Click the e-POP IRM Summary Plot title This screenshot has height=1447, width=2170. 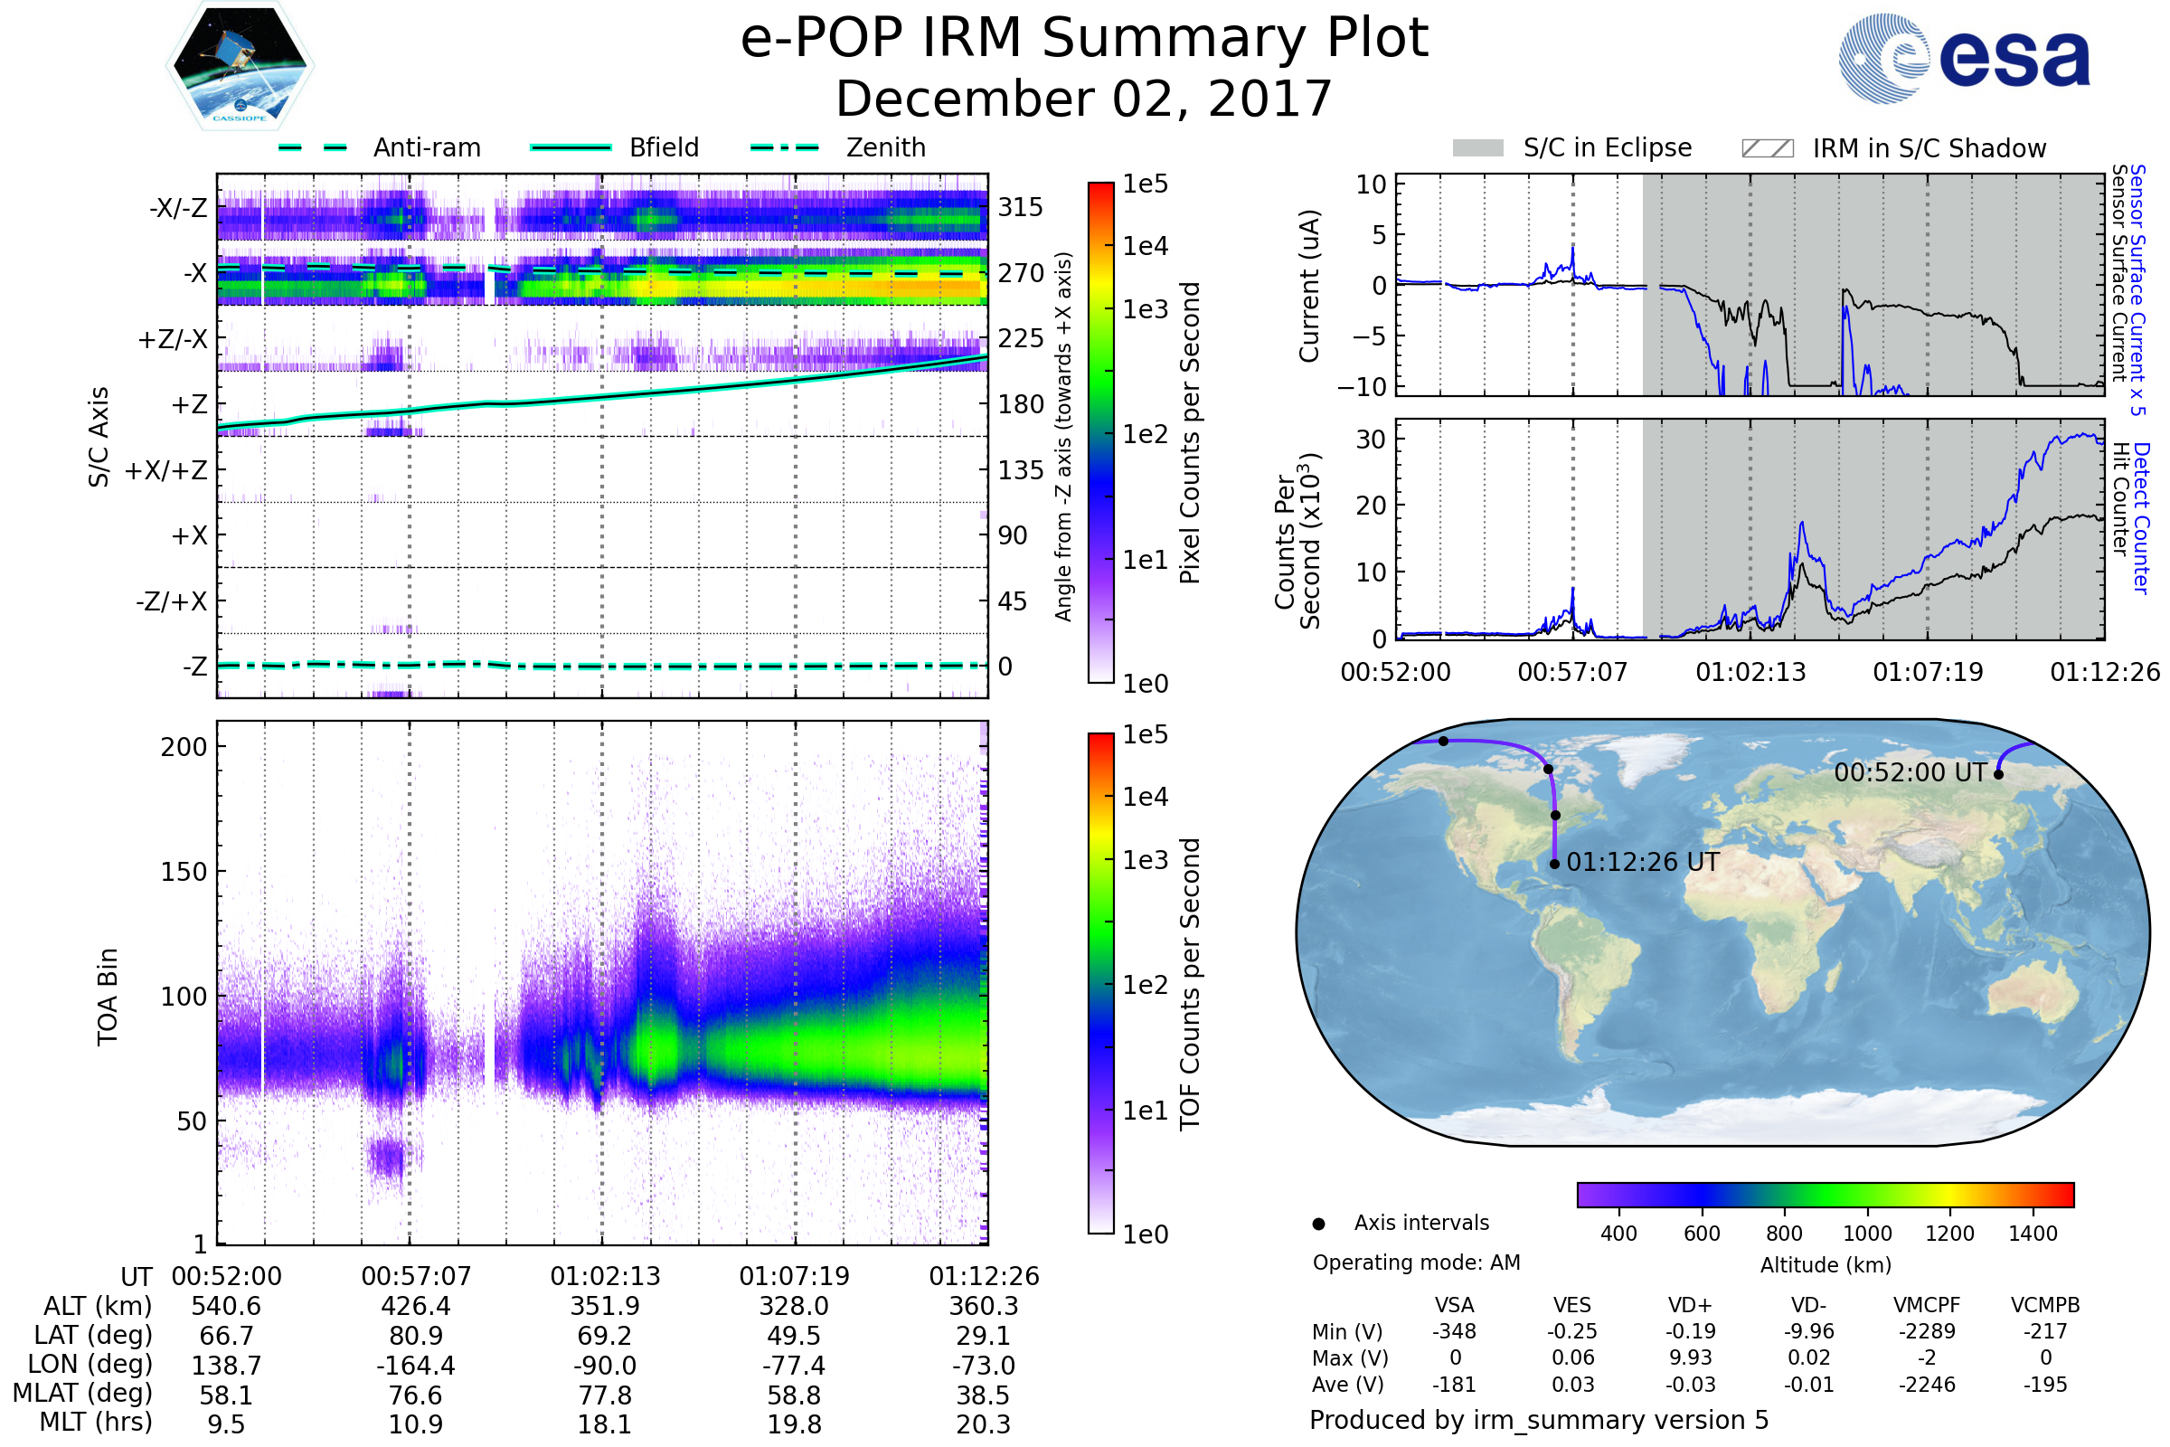[1084, 39]
